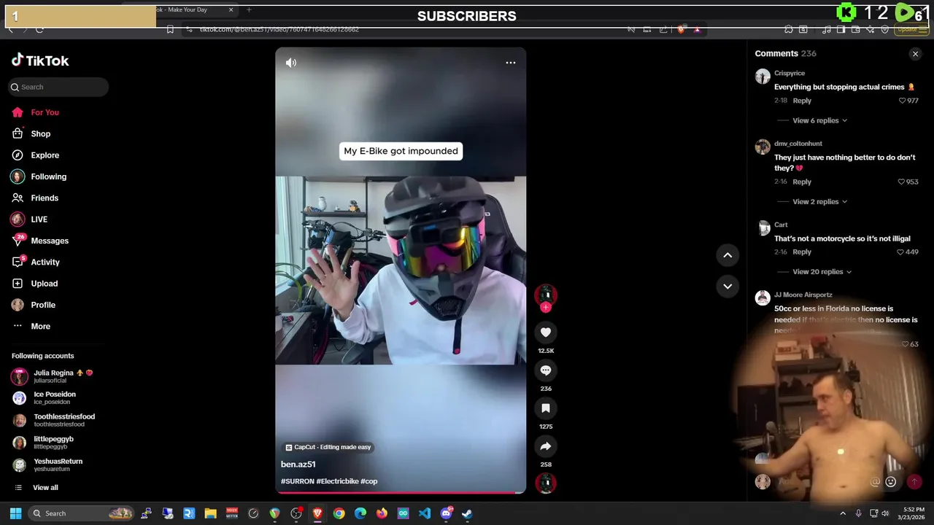Viewport: 934px width, 525px height.
Task: Open Google Chrome from the taskbar
Action: click(339, 513)
